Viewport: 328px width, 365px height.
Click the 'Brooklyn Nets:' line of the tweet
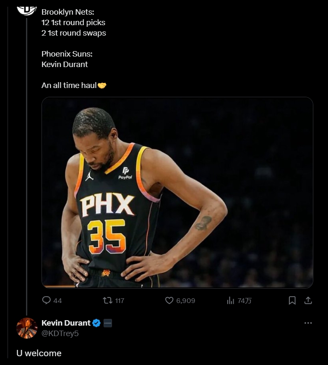click(68, 12)
